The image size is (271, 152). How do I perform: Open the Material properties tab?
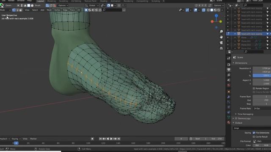[229, 122]
